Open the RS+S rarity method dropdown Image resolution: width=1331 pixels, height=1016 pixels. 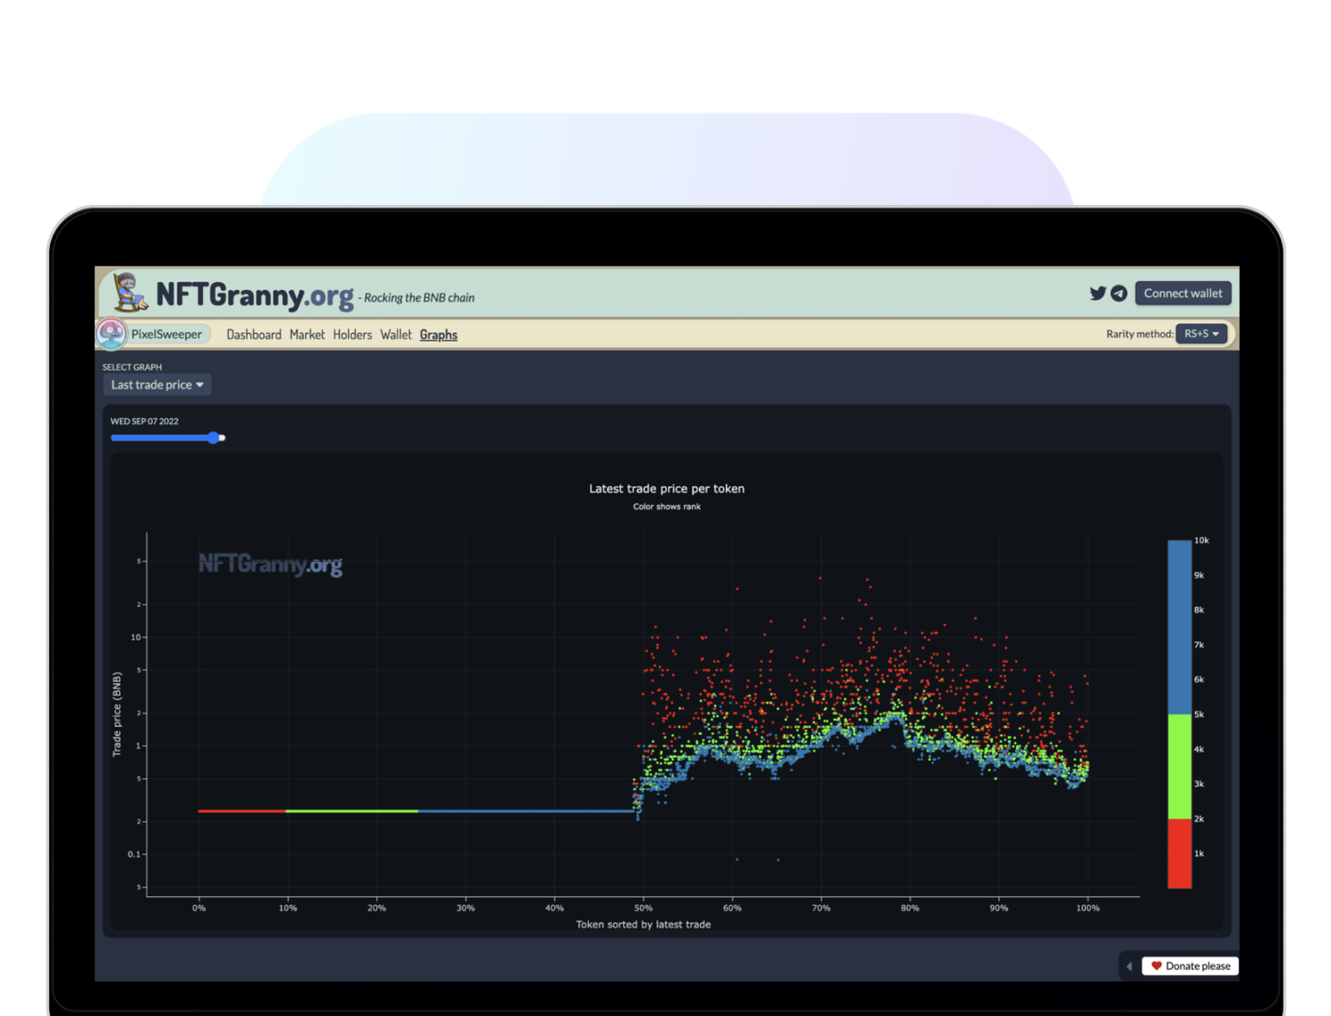(1201, 334)
